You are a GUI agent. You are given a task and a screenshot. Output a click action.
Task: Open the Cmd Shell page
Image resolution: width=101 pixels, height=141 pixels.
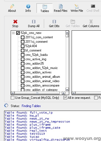(x=93, y=8)
